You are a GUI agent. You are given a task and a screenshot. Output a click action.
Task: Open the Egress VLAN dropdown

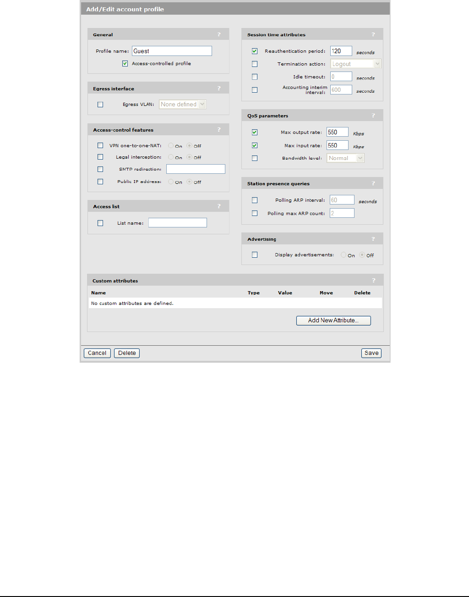tap(183, 105)
